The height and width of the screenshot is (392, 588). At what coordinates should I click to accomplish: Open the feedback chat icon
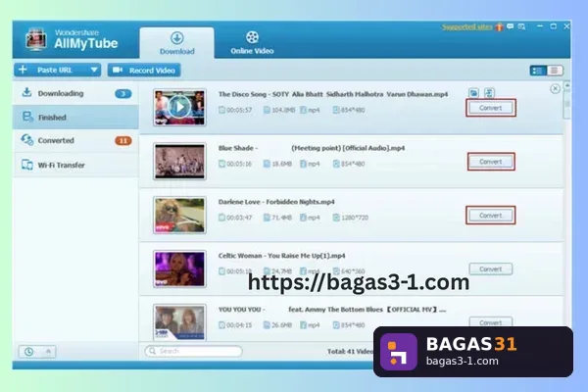click(511, 26)
